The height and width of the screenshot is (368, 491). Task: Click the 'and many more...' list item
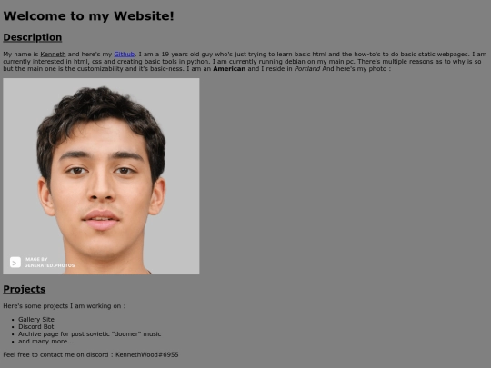45,341
